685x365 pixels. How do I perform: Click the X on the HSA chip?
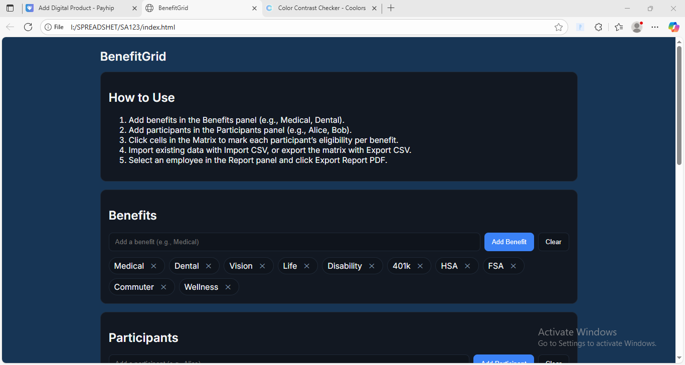467,266
